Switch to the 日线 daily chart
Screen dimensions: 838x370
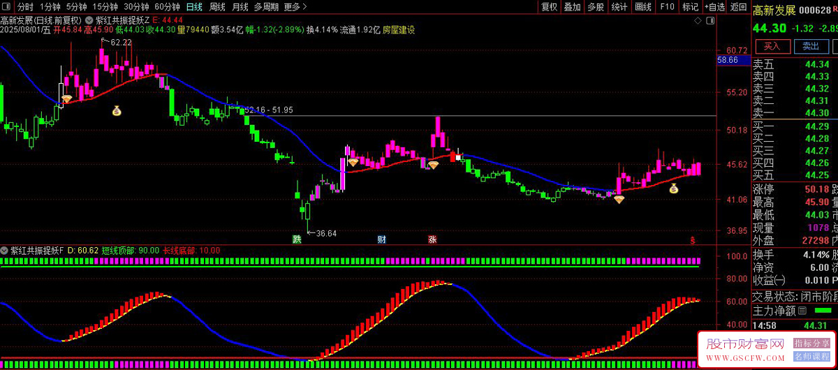tap(194, 7)
